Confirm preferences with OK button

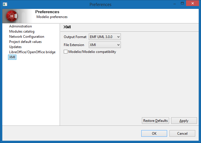click(x=154, y=133)
